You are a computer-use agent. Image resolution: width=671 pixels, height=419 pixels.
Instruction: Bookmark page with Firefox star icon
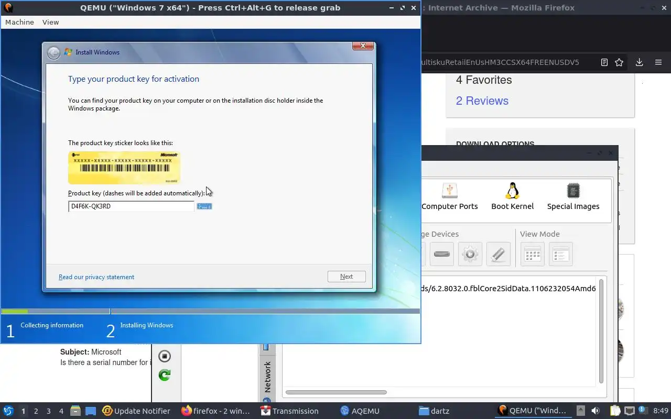(619, 62)
